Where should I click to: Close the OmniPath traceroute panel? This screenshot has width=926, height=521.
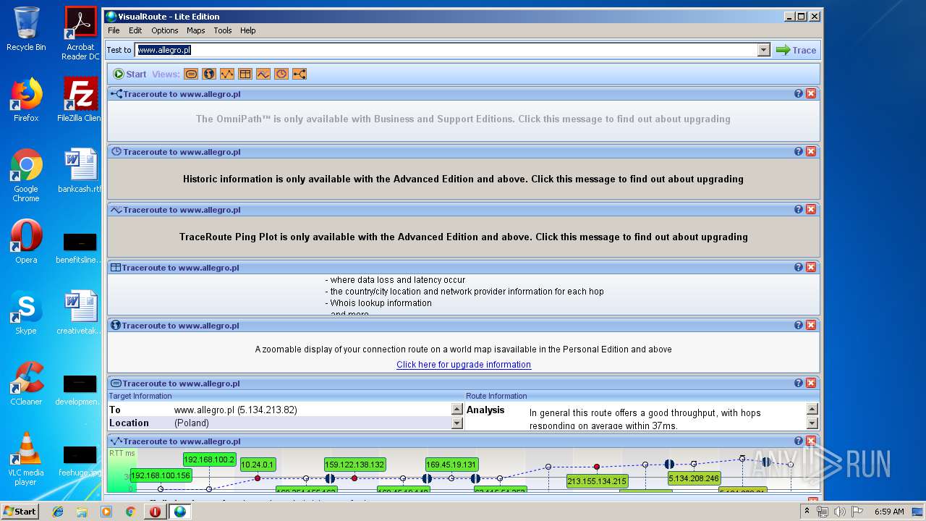[811, 93]
